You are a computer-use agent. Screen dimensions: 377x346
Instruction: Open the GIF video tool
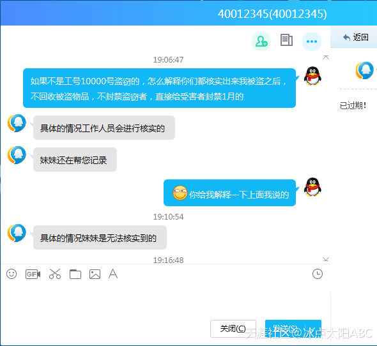click(33, 274)
